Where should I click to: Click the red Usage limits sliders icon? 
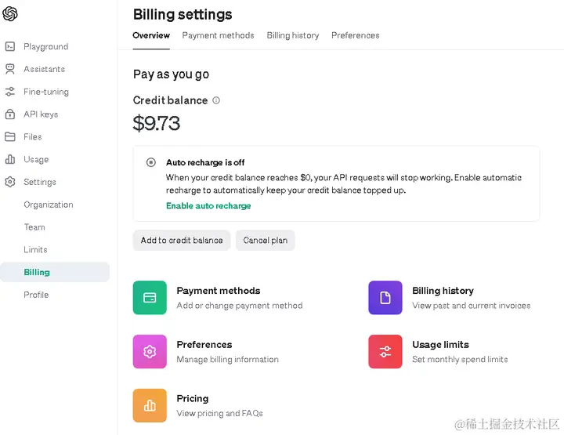(x=385, y=351)
